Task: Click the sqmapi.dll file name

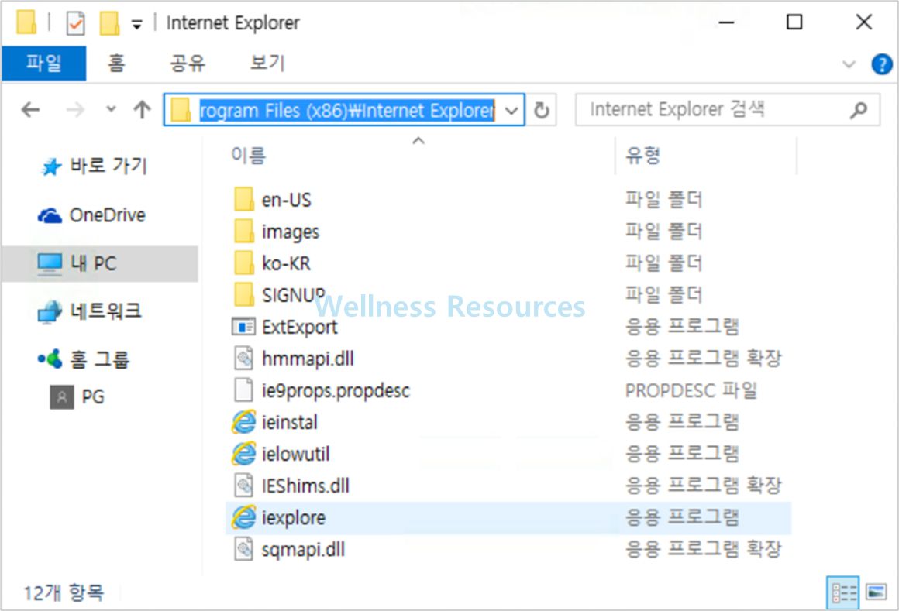Action: click(303, 550)
